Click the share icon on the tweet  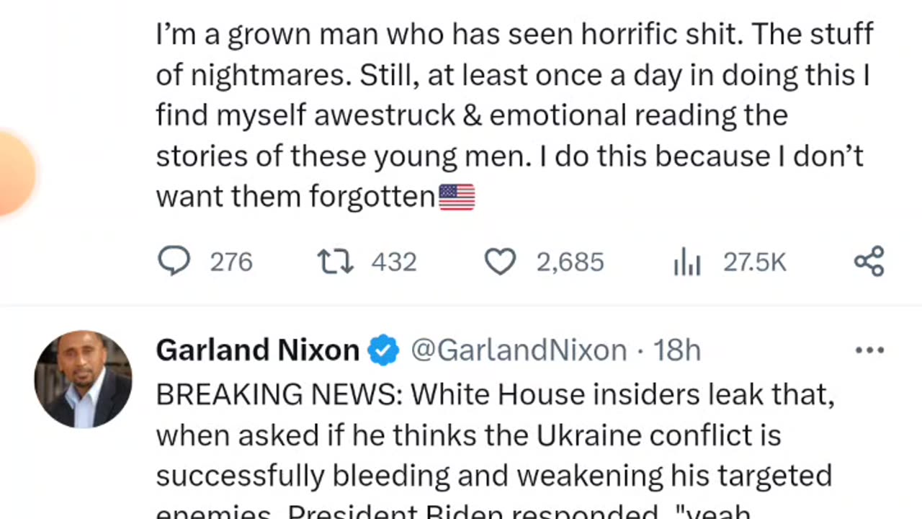tap(869, 261)
